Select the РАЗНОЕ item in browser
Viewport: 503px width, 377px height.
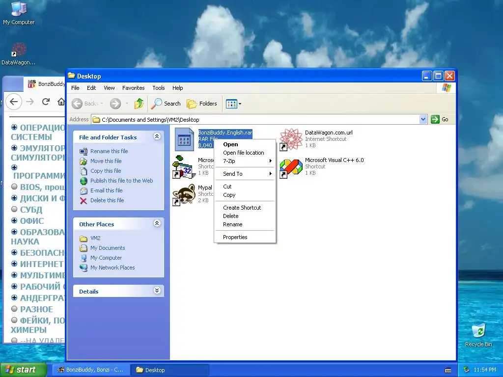pos(36,309)
